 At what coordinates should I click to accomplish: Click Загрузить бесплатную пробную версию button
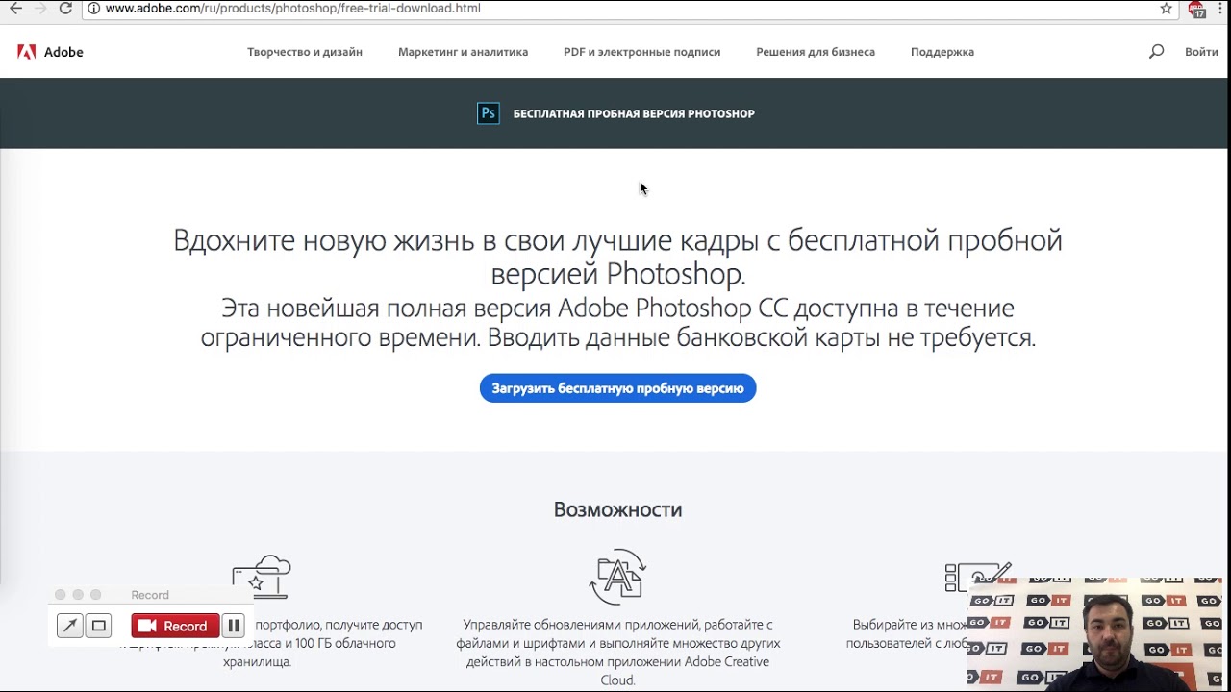coord(617,388)
